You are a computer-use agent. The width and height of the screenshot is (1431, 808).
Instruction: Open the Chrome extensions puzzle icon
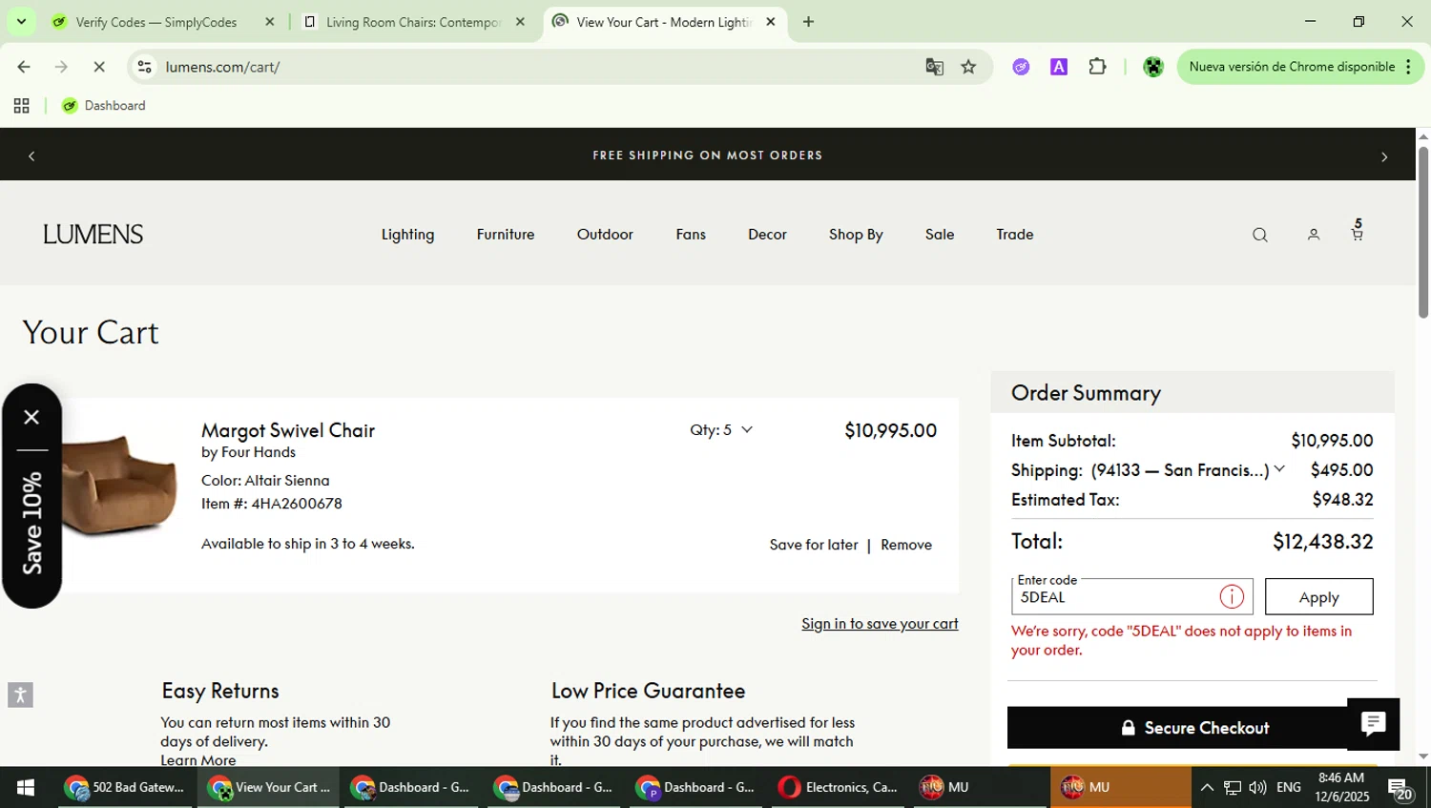point(1097,67)
